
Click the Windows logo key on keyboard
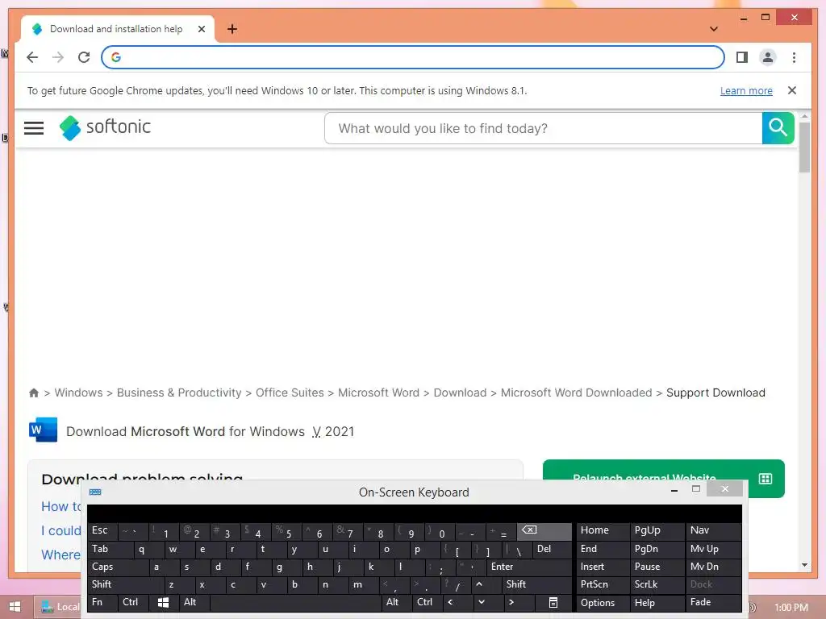pos(163,602)
